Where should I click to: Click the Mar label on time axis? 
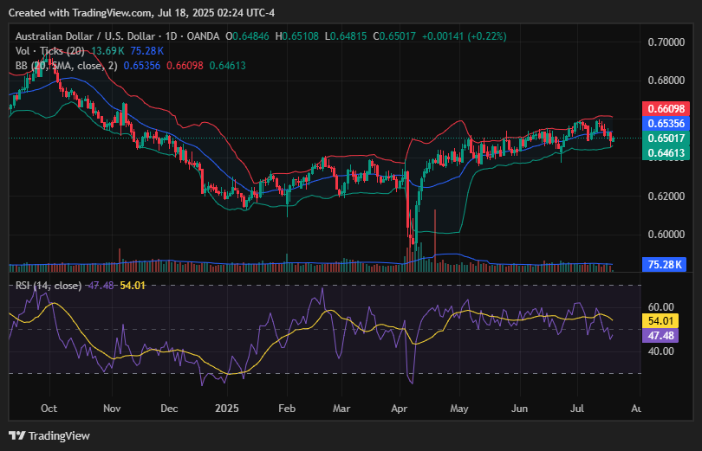pos(341,409)
